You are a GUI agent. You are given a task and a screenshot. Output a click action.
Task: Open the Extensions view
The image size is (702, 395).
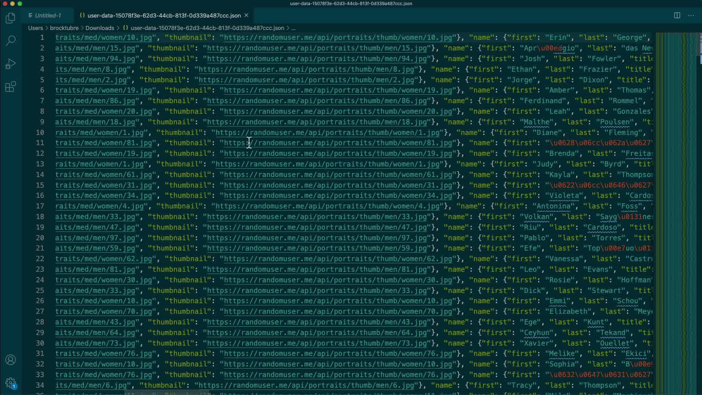(11, 87)
